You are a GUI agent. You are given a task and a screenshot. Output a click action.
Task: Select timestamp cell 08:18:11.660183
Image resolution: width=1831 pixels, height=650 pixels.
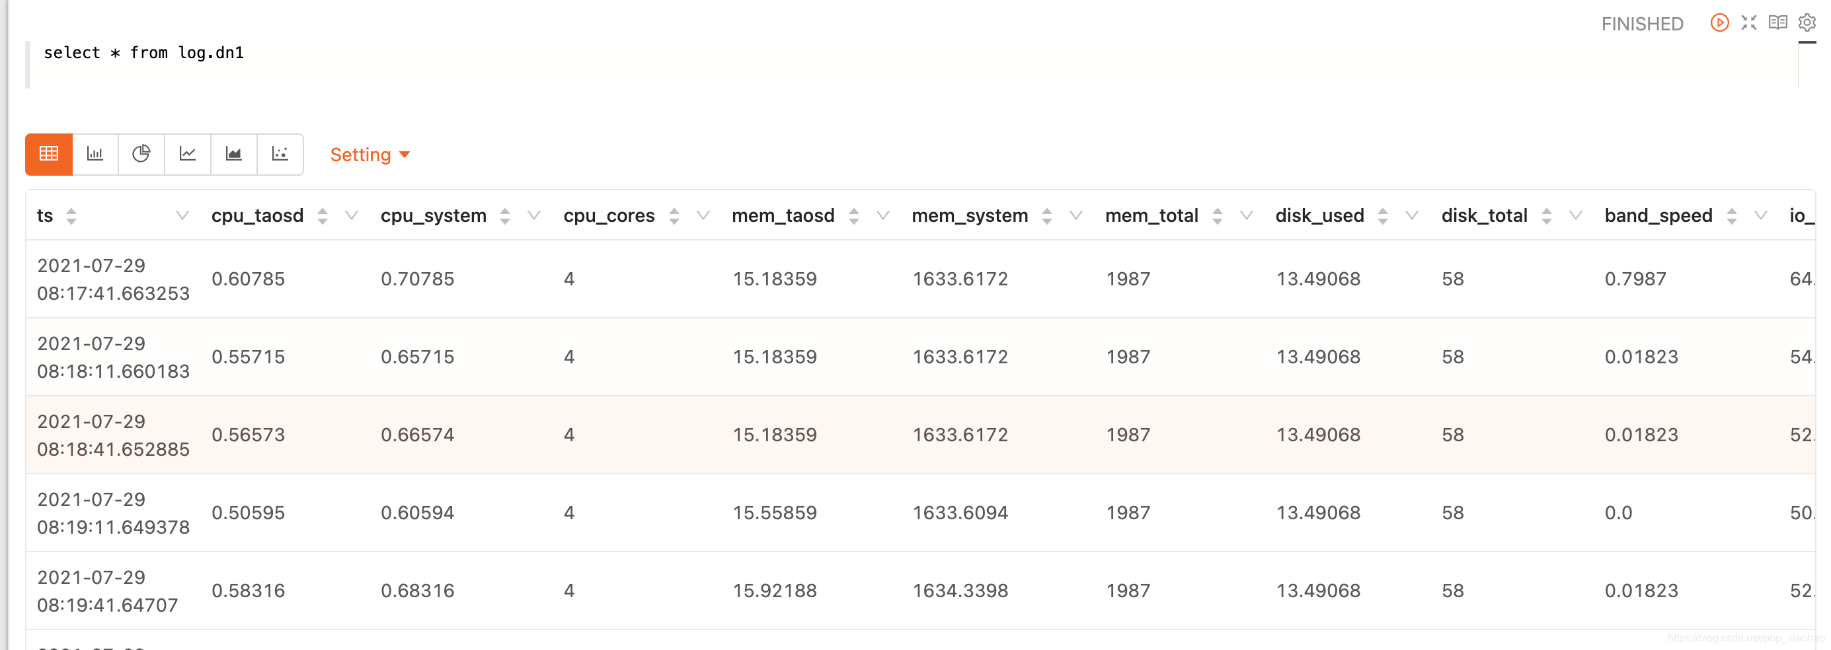pos(113,357)
